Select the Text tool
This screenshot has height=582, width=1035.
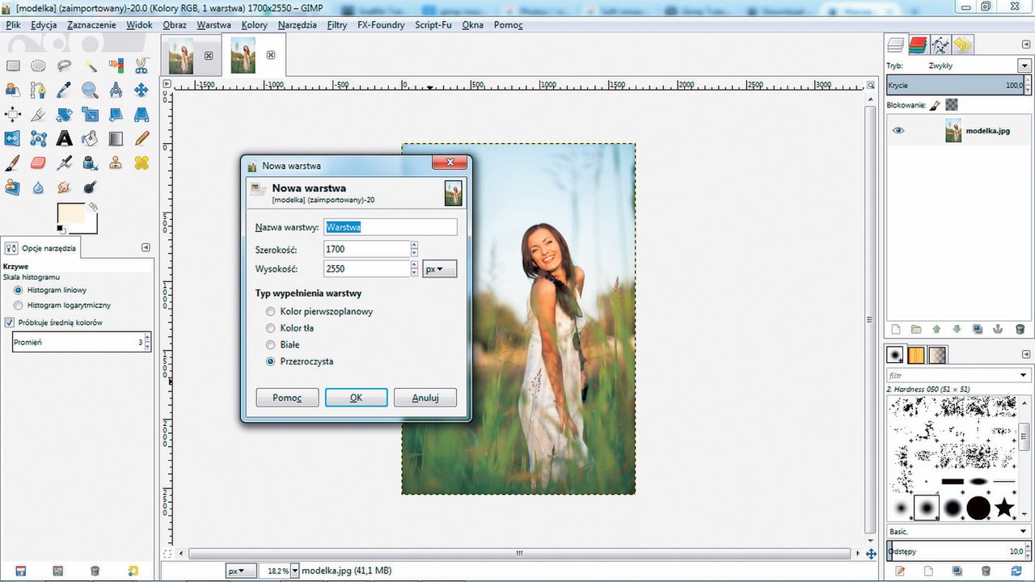pos(64,139)
